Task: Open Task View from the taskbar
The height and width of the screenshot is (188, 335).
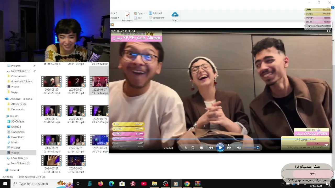Action: pyautogui.click(x=78, y=184)
